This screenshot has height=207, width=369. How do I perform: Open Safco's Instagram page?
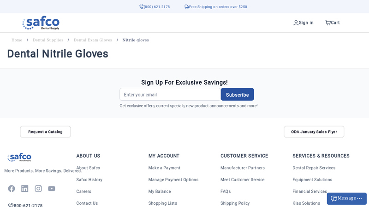[x=38, y=189]
